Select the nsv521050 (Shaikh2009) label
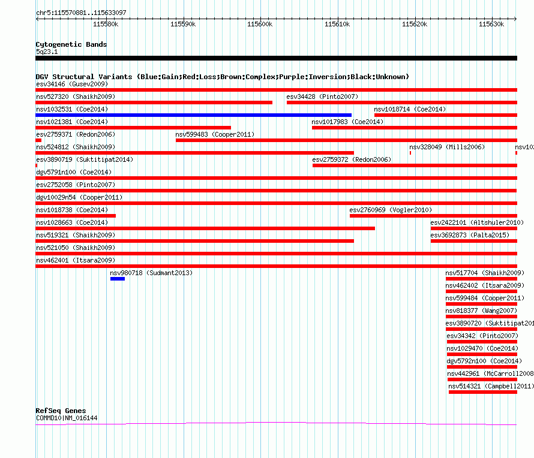 pos(76,248)
